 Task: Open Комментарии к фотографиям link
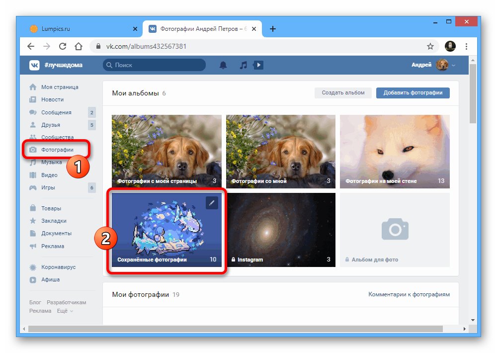coord(409,294)
